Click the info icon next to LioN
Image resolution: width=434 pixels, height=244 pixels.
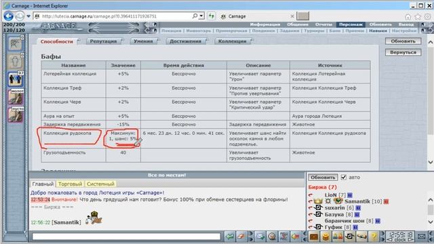[x=350, y=195]
